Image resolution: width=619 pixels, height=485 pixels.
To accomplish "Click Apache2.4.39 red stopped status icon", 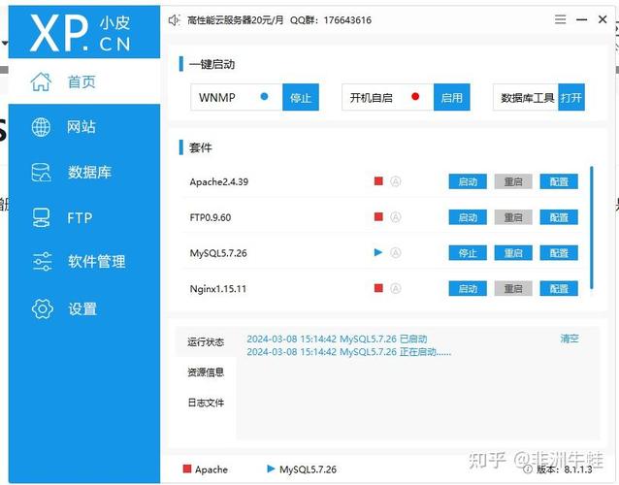I will click(x=378, y=181).
